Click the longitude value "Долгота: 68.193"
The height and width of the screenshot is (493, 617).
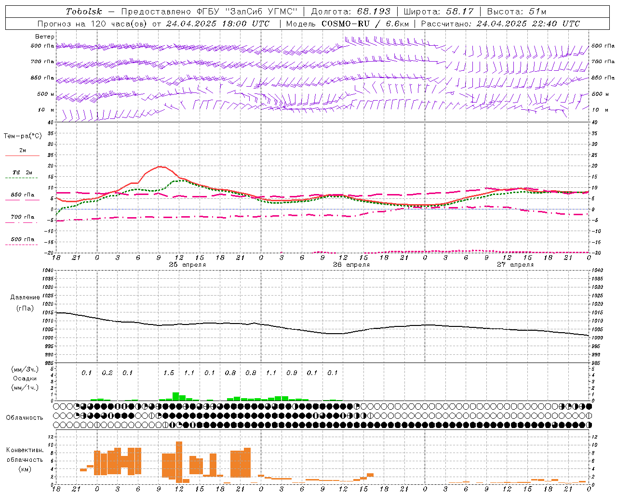point(351,12)
